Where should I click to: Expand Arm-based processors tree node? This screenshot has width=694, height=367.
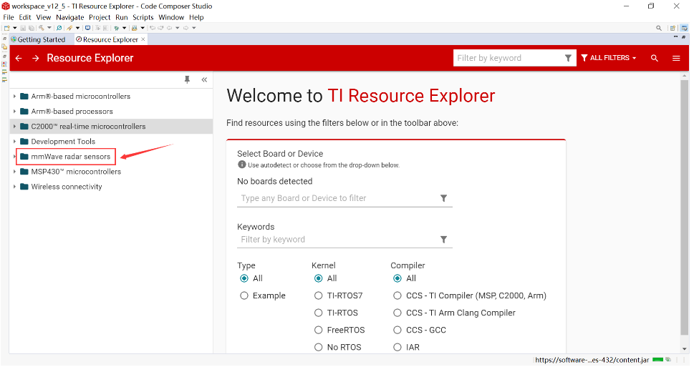point(14,112)
